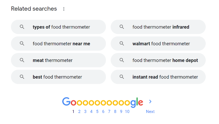
Task: Click the next-page chevron beside Google logo
Action: 150,102
